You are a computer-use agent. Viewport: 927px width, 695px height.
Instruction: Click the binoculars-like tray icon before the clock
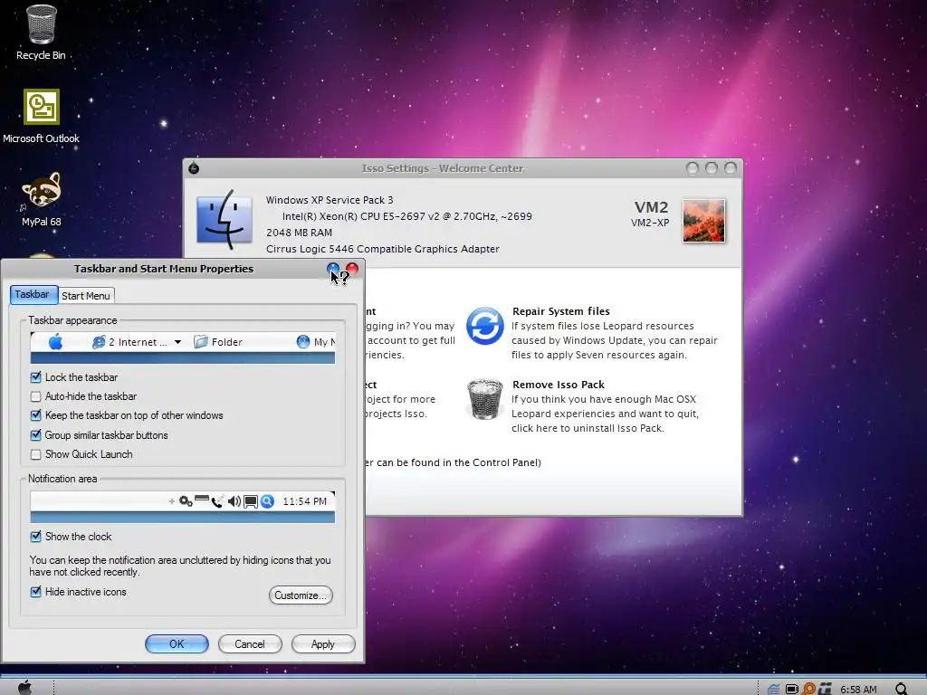pyautogui.click(x=825, y=689)
